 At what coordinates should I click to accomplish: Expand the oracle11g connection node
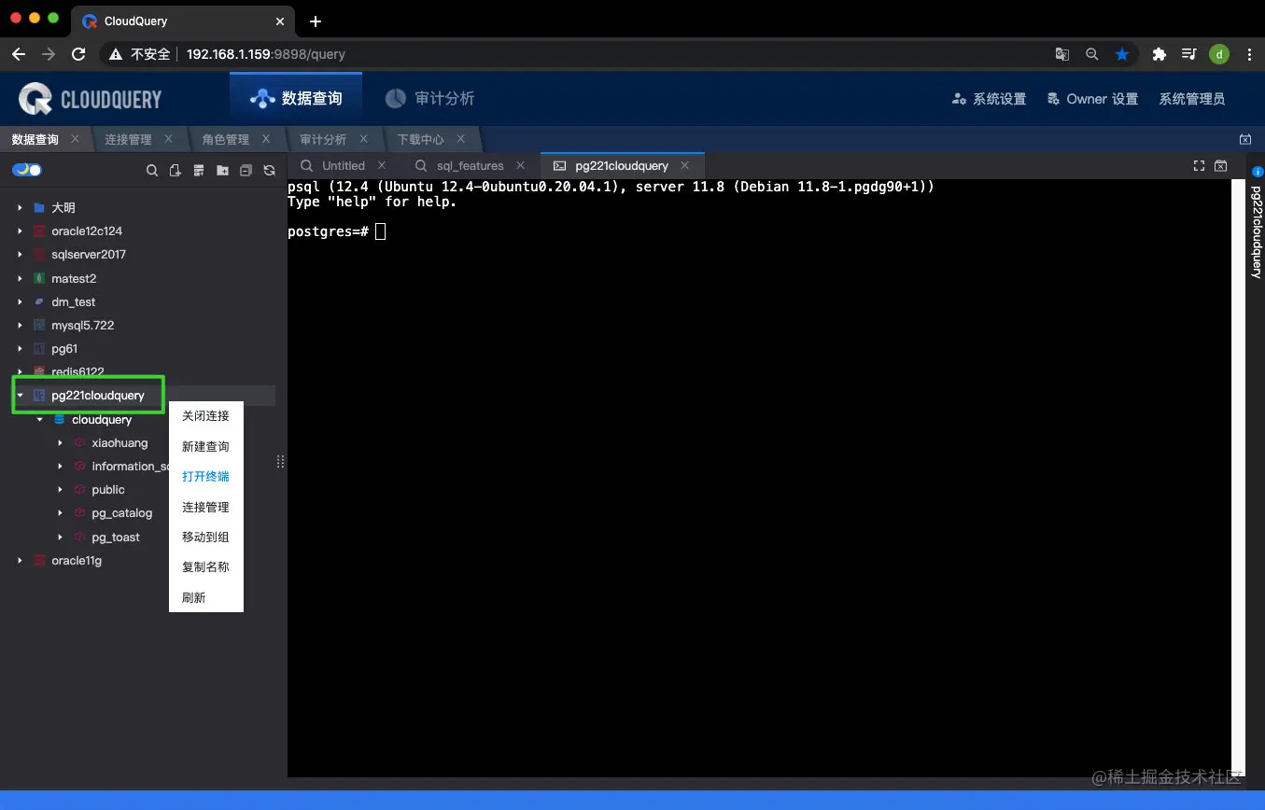point(20,560)
